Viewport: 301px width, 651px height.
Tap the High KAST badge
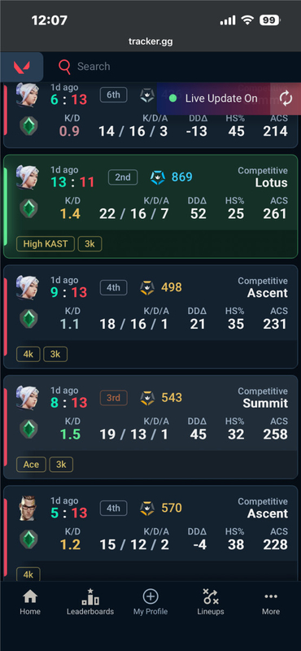click(x=46, y=243)
